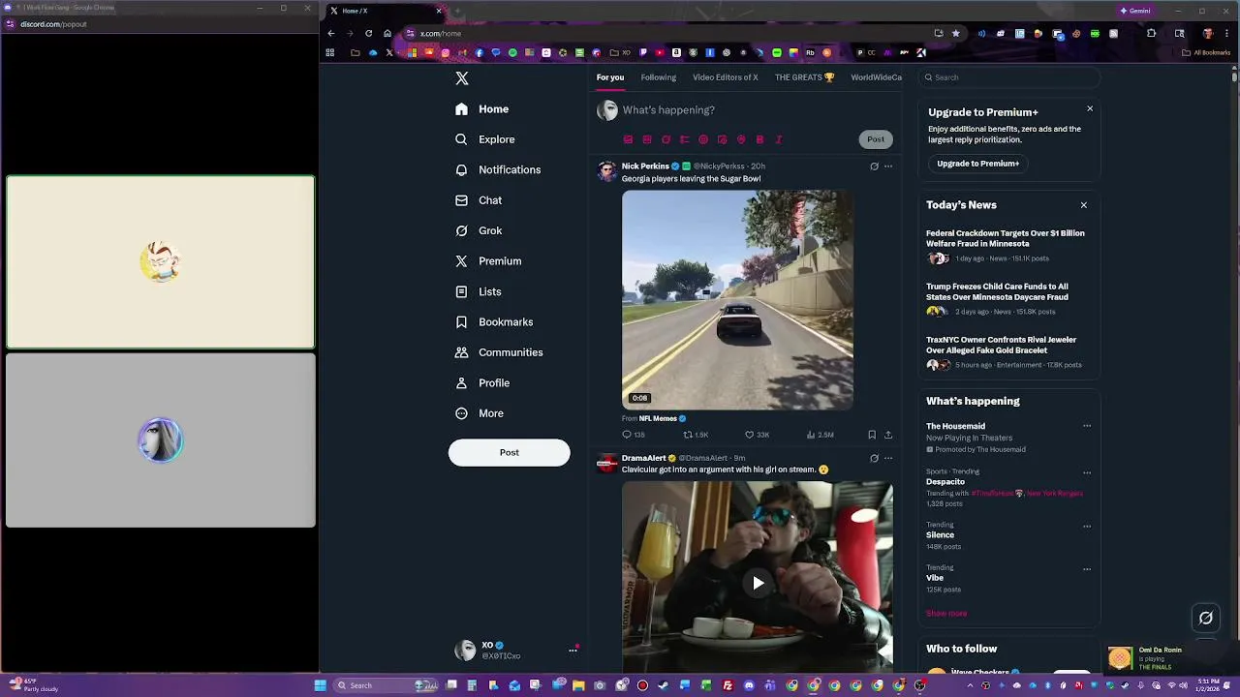Open options for Vibe trend

pos(1087,569)
